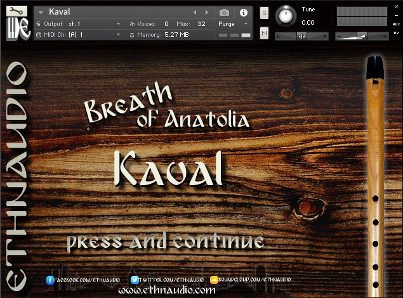Edit the Max voices value 32
This screenshot has width=403, height=298.
pyautogui.click(x=201, y=24)
